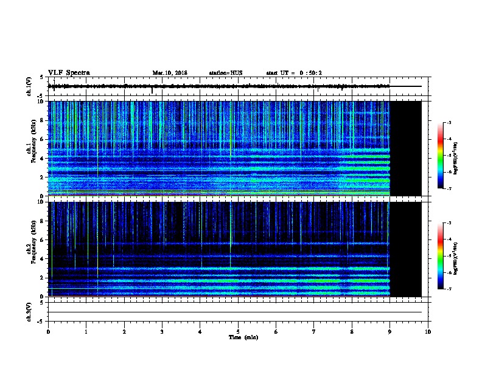This screenshot has height=372, width=482.
Task: Click time axis tick label '10'
Action: click(428, 332)
